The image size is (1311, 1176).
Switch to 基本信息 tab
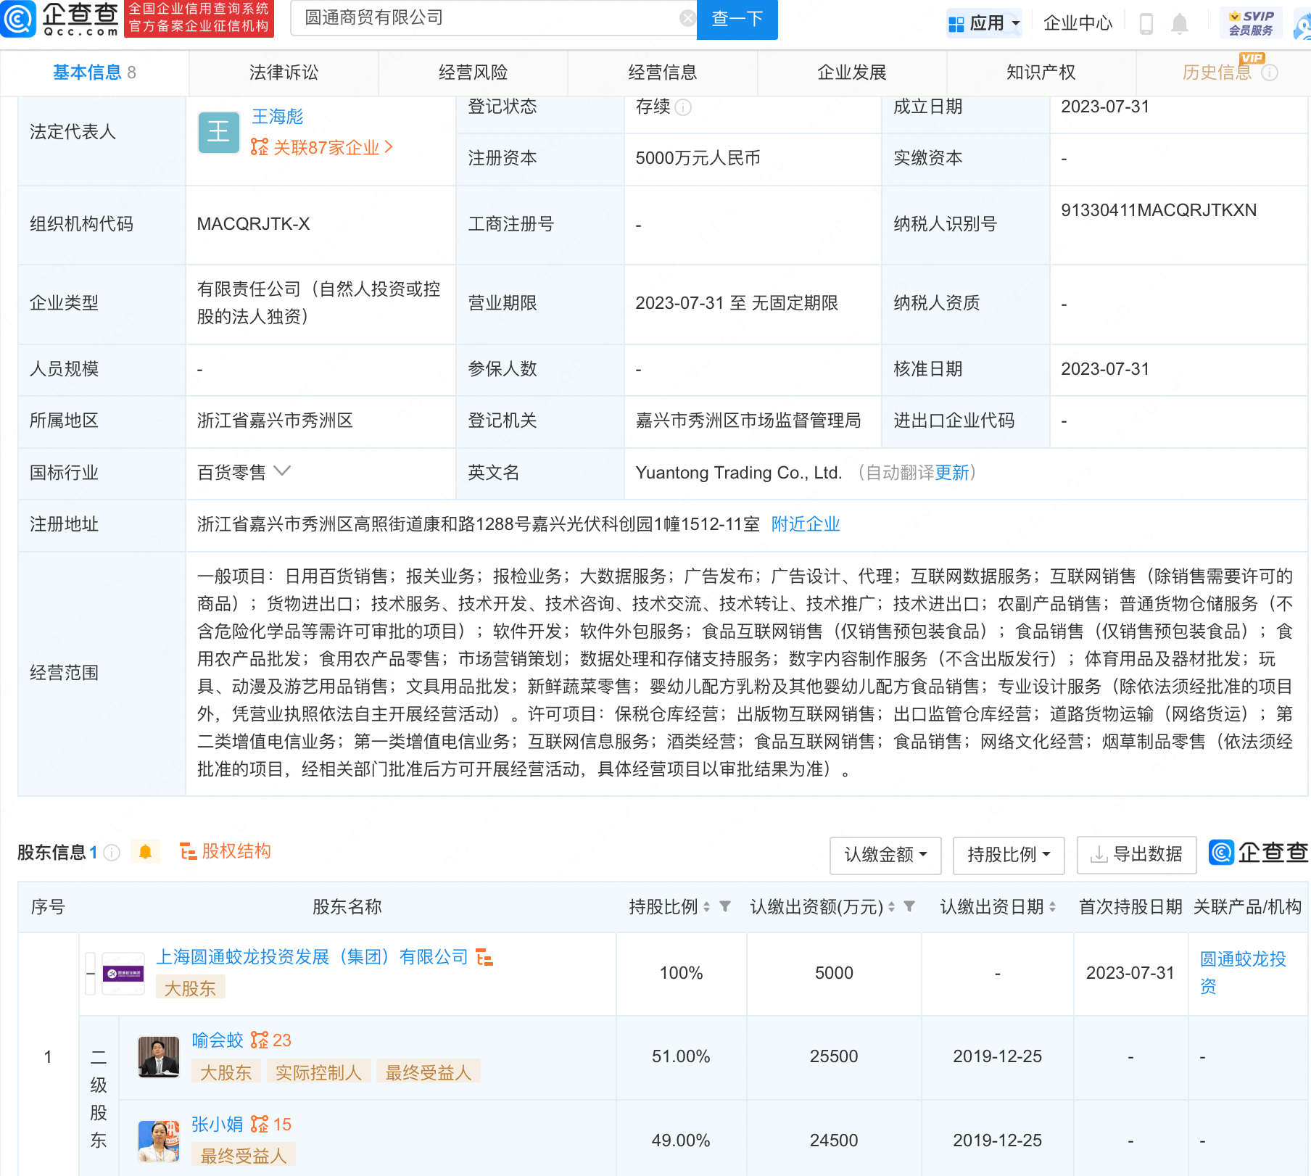94,73
